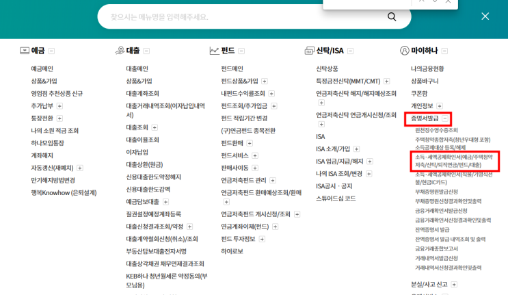Open 신용대출한도감액 menu item

(148, 190)
